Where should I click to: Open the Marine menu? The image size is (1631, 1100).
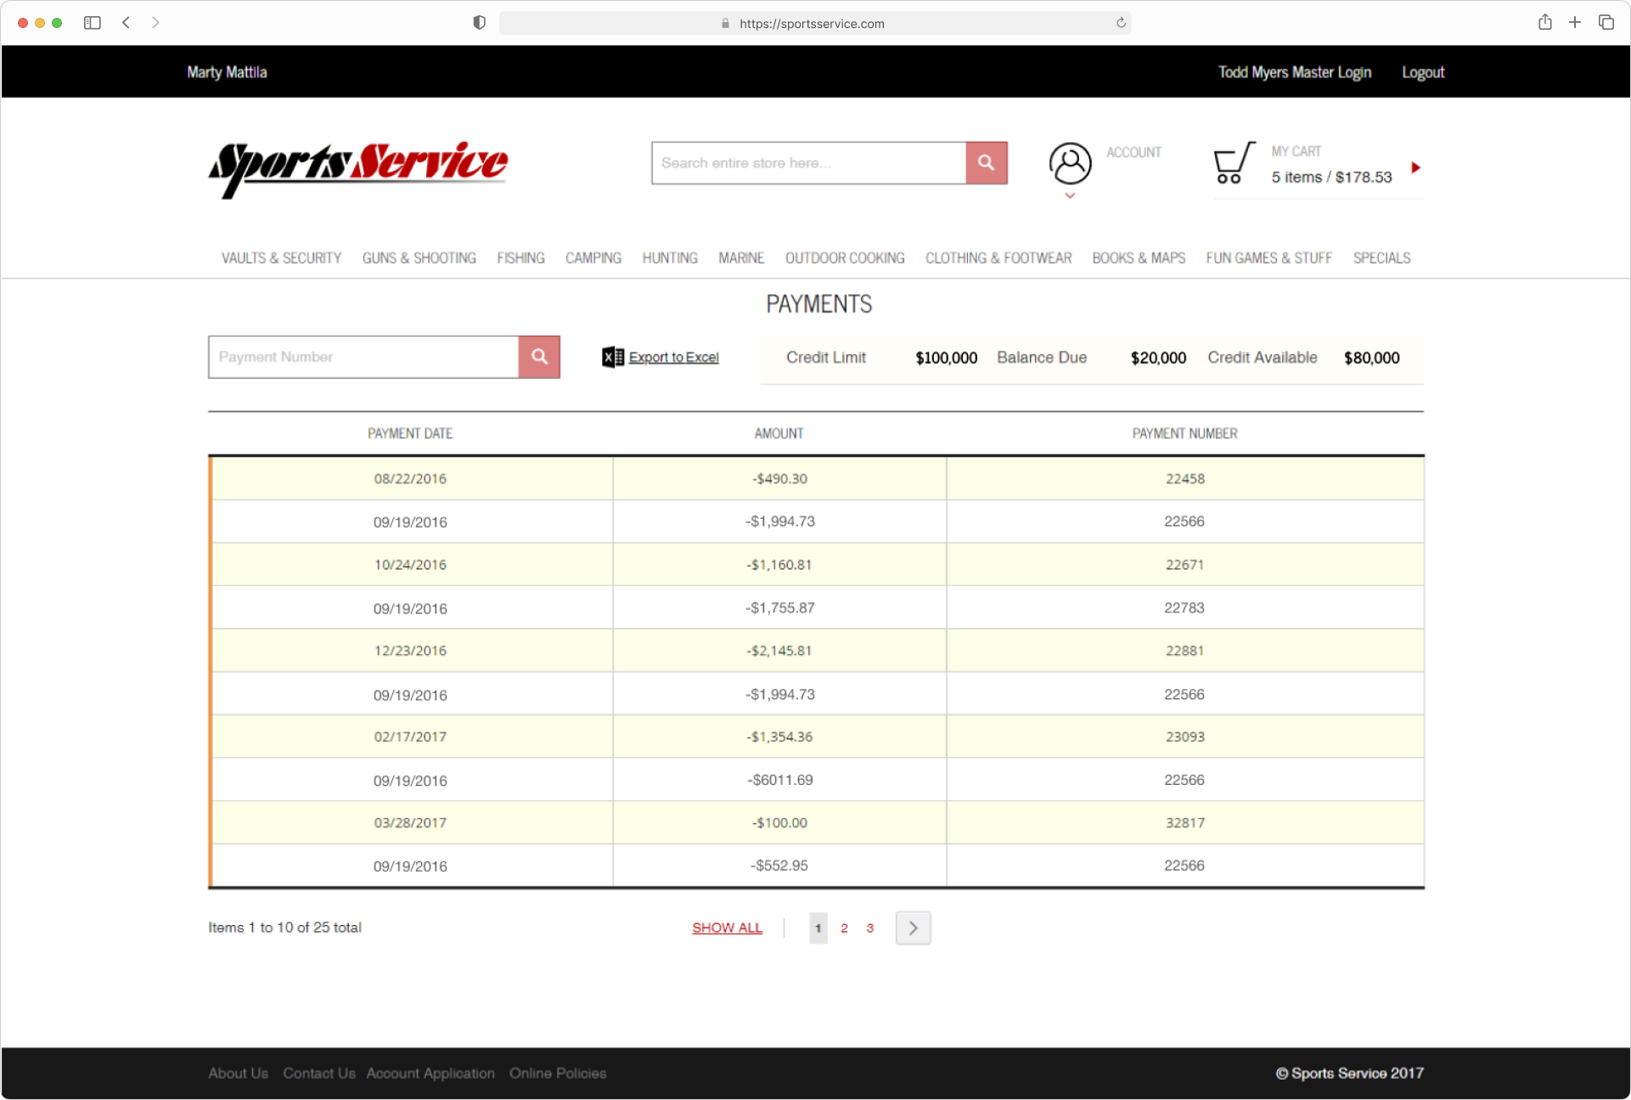(741, 258)
